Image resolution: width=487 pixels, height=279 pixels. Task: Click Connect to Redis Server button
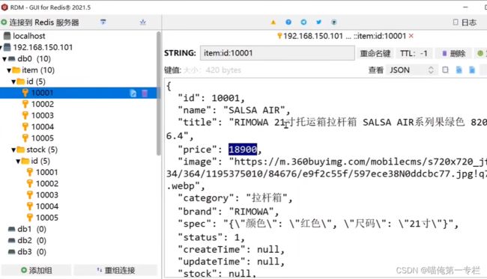point(40,22)
